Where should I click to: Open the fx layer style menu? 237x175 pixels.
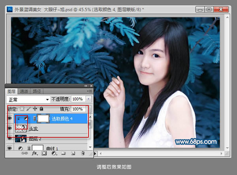(x=35, y=153)
